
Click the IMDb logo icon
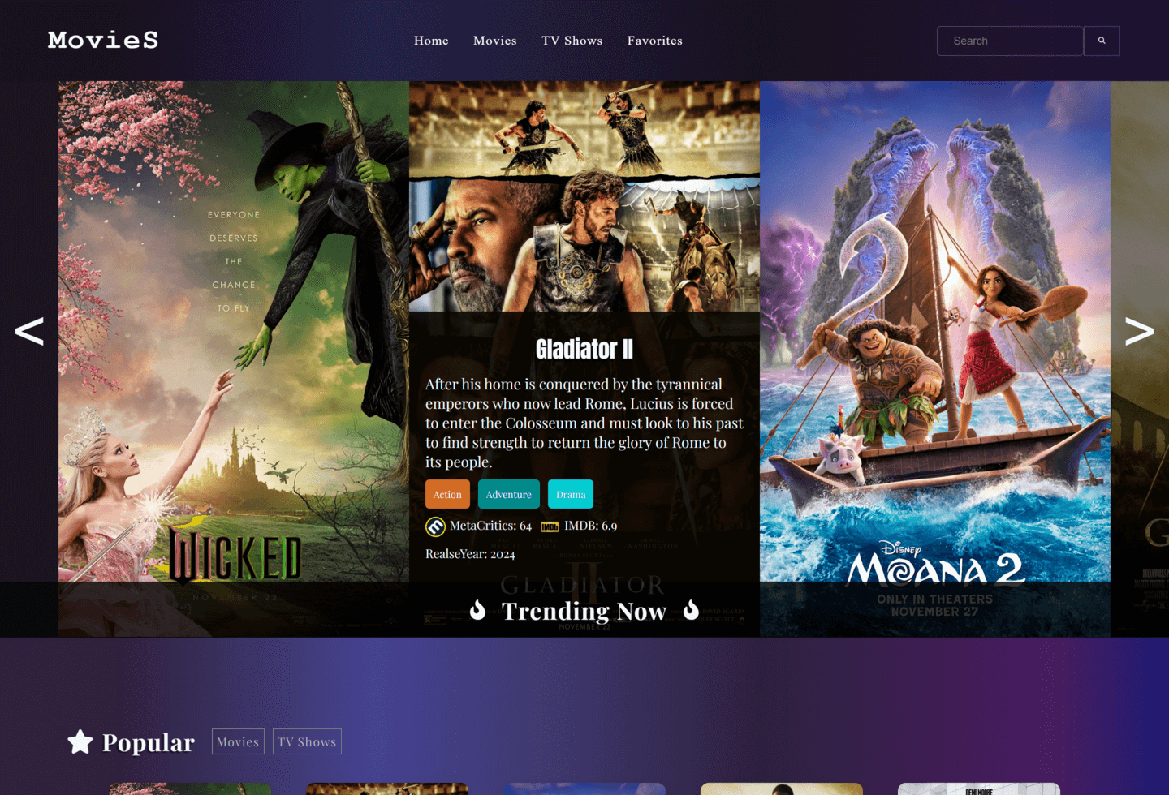click(x=550, y=526)
